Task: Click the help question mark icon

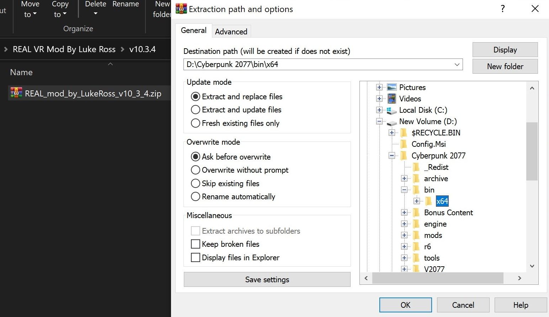Action: click(502, 9)
